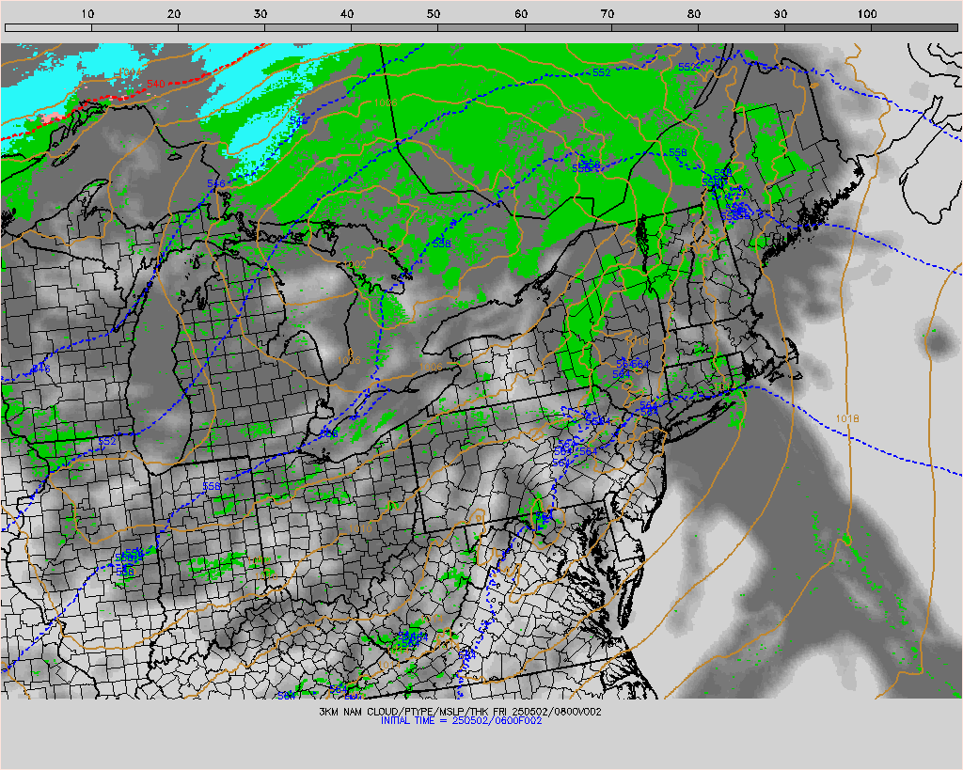
Task: Pick the lightest gray segment of cloud scale
Action: point(49,27)
